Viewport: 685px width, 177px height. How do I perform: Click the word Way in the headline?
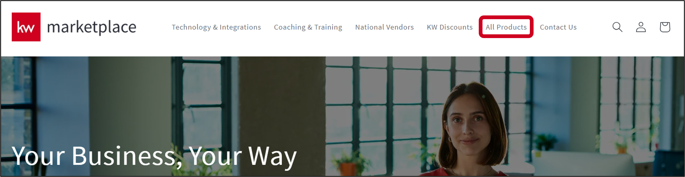click(272, 157)
